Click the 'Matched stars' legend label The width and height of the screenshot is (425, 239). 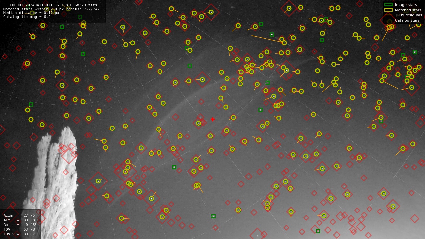408,10
